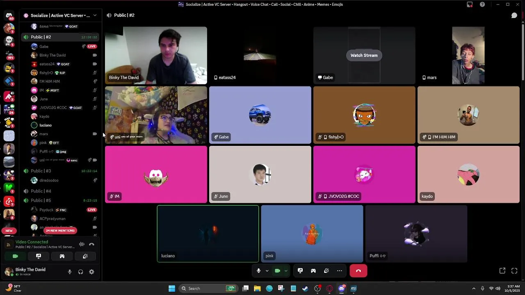The height and width of the screenshot is (295, 525).
Task: Click the Watch Stream button
Action: [x=364, y=55]
